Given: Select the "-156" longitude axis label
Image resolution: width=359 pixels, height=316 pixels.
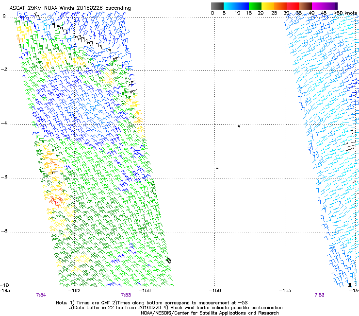Looking at the screenshot, I should pyautogui.click(x=215, y=291).
